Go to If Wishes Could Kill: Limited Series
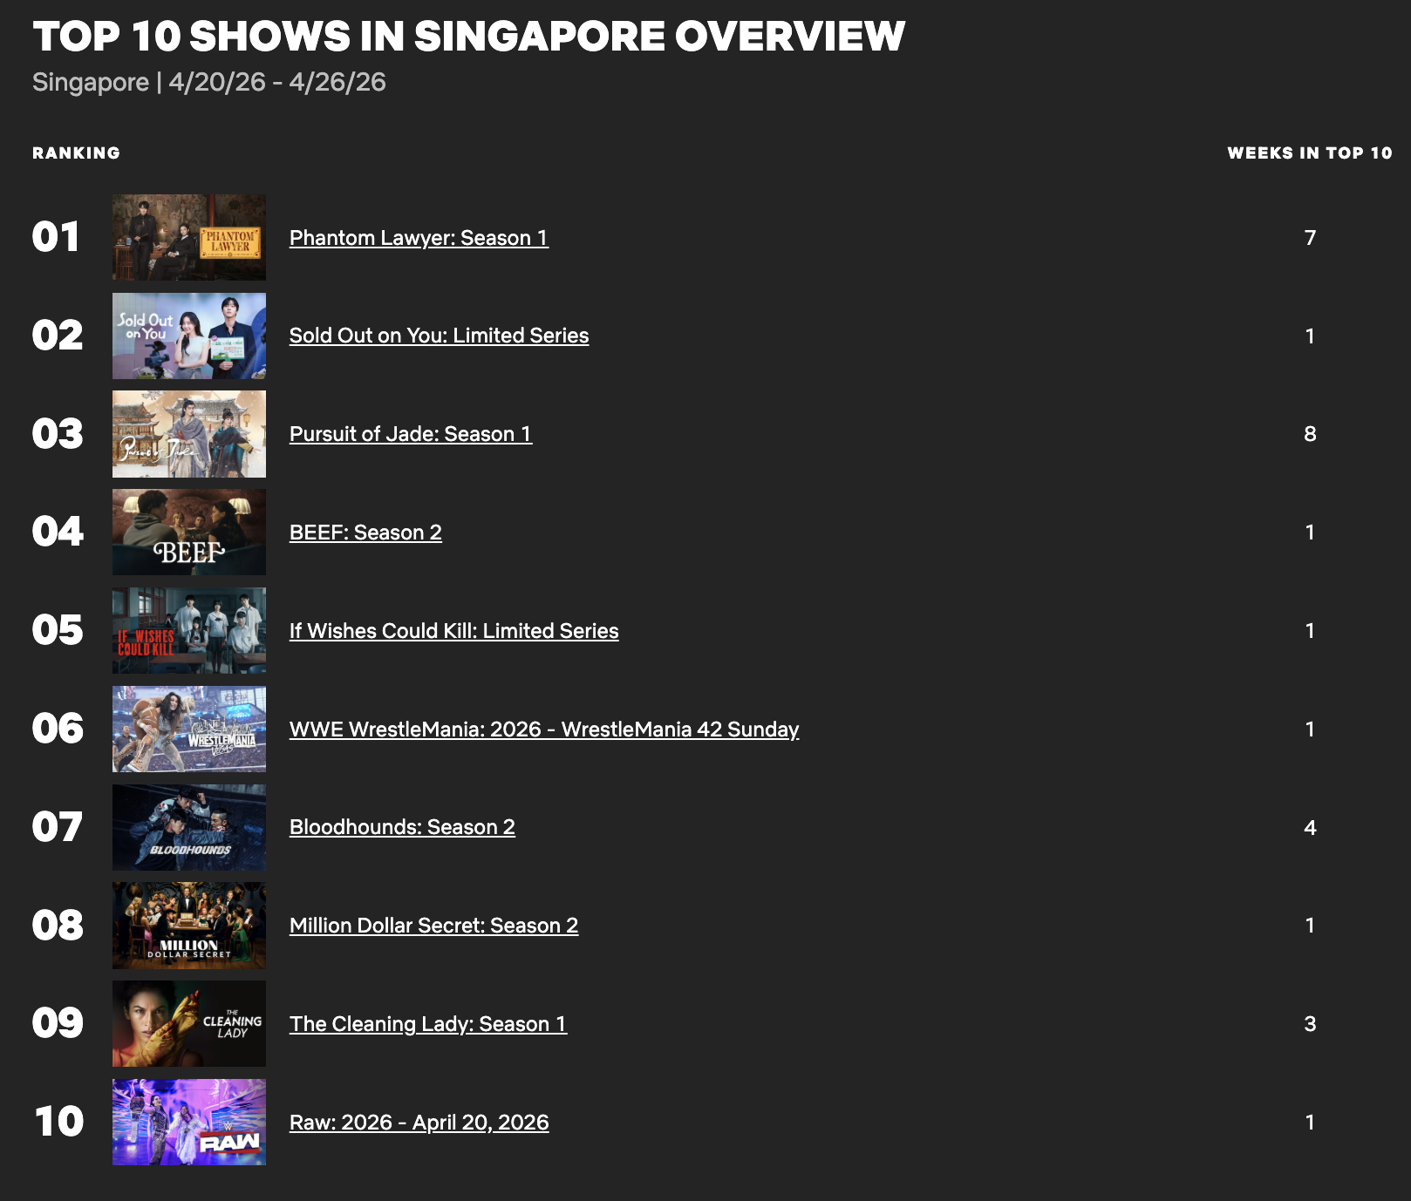 pyautogui.click(x=454, y=631)
